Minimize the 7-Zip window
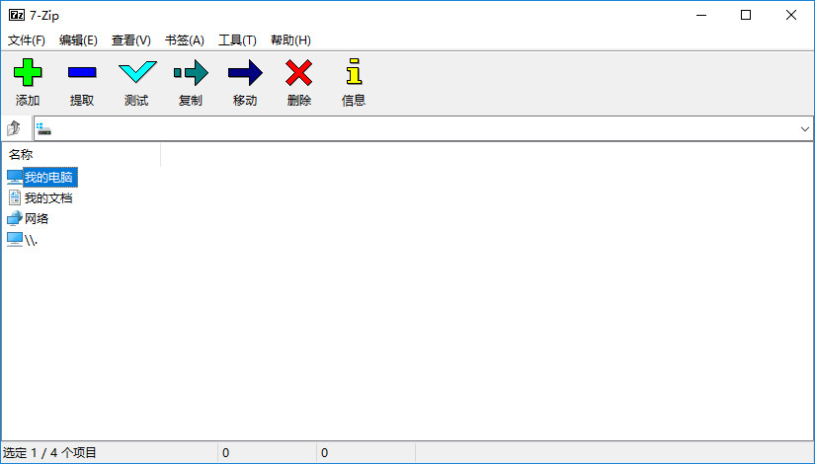Image resolution: width=815 pixels, height=464 pixels. (x=701, y=15)
